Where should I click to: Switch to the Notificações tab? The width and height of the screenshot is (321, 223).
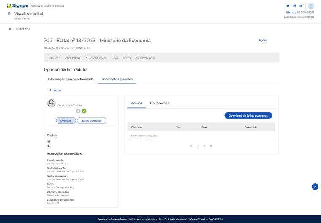160,103
